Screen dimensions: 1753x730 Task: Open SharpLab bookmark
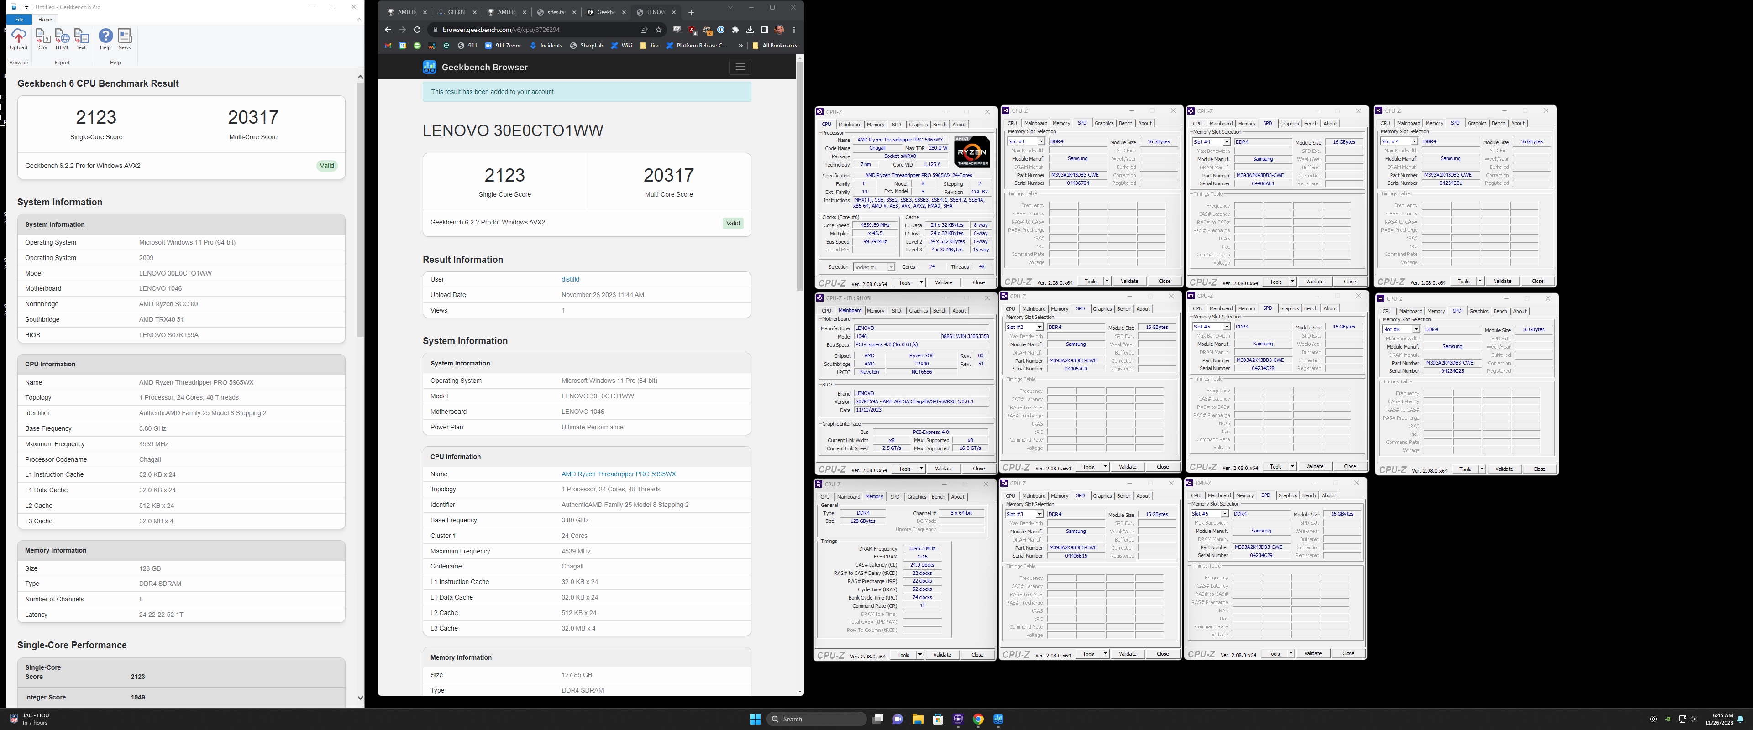tap(587, 46)
